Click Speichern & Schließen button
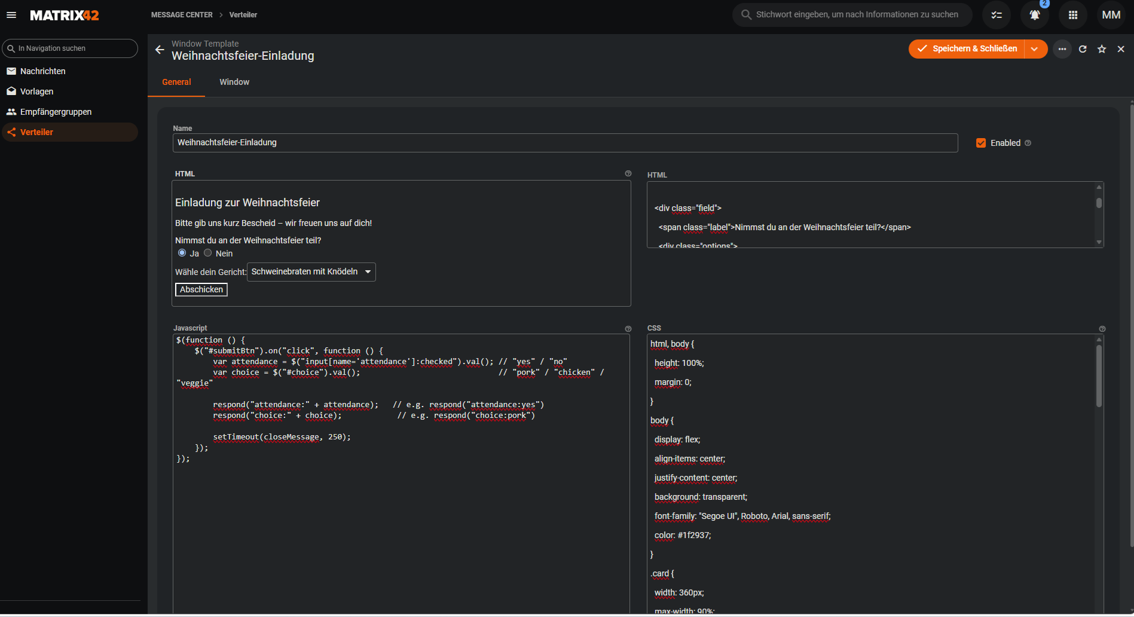Image resolution: width=1134 pixels, height=617 pixels. (x=967, y=49)
